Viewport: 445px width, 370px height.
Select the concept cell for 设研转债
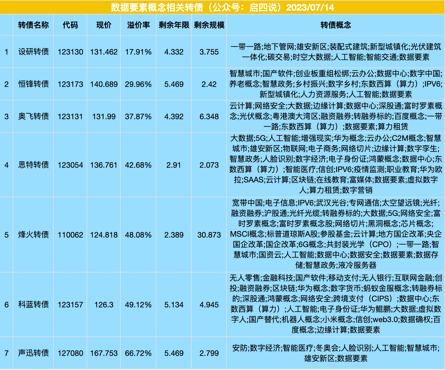[336, 52]
